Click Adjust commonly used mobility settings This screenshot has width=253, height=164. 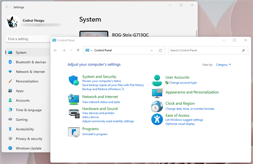tap(108, 121)
